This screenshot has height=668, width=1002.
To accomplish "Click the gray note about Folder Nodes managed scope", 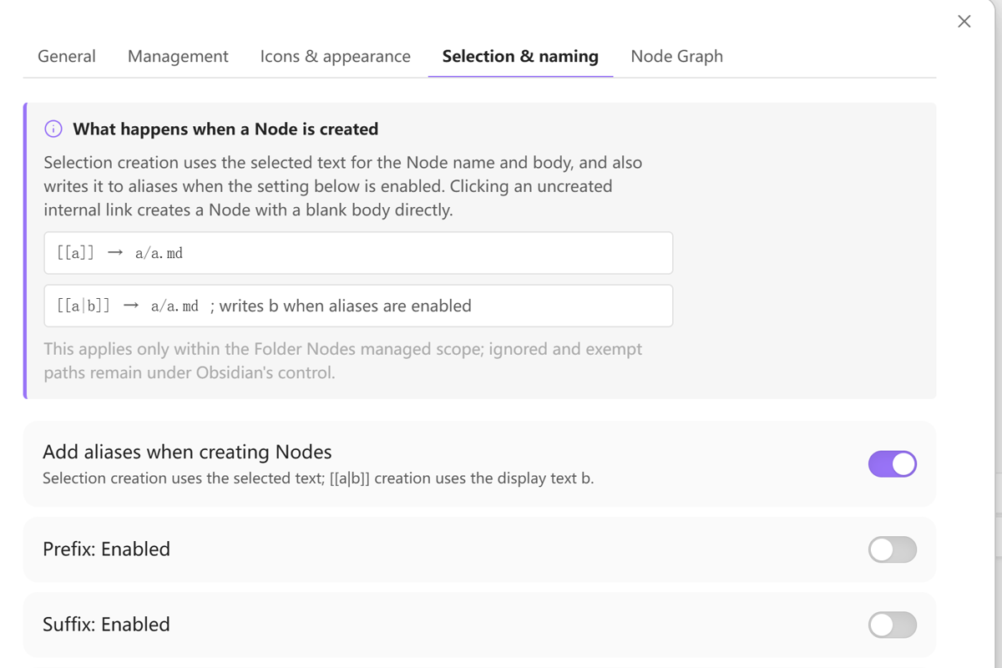I will click(x=343, y=361).
